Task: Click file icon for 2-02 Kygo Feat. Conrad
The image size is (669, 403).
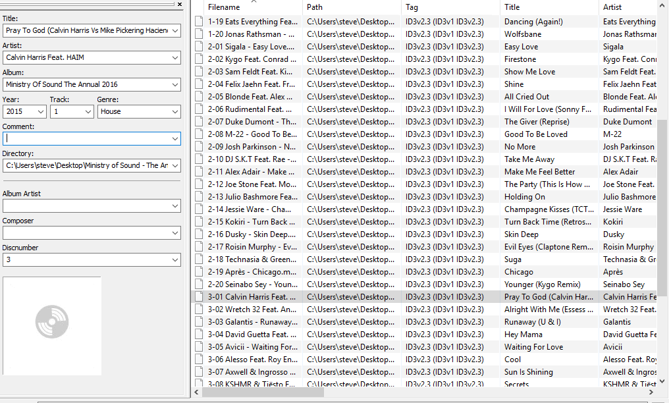Action: coord(199,59)
